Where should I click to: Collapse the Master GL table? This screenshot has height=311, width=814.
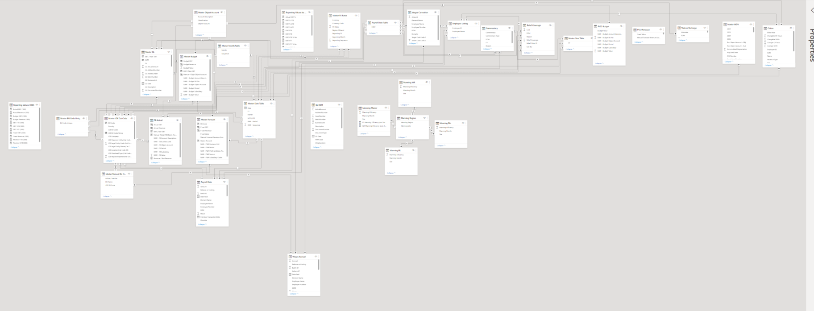point(146,95)
